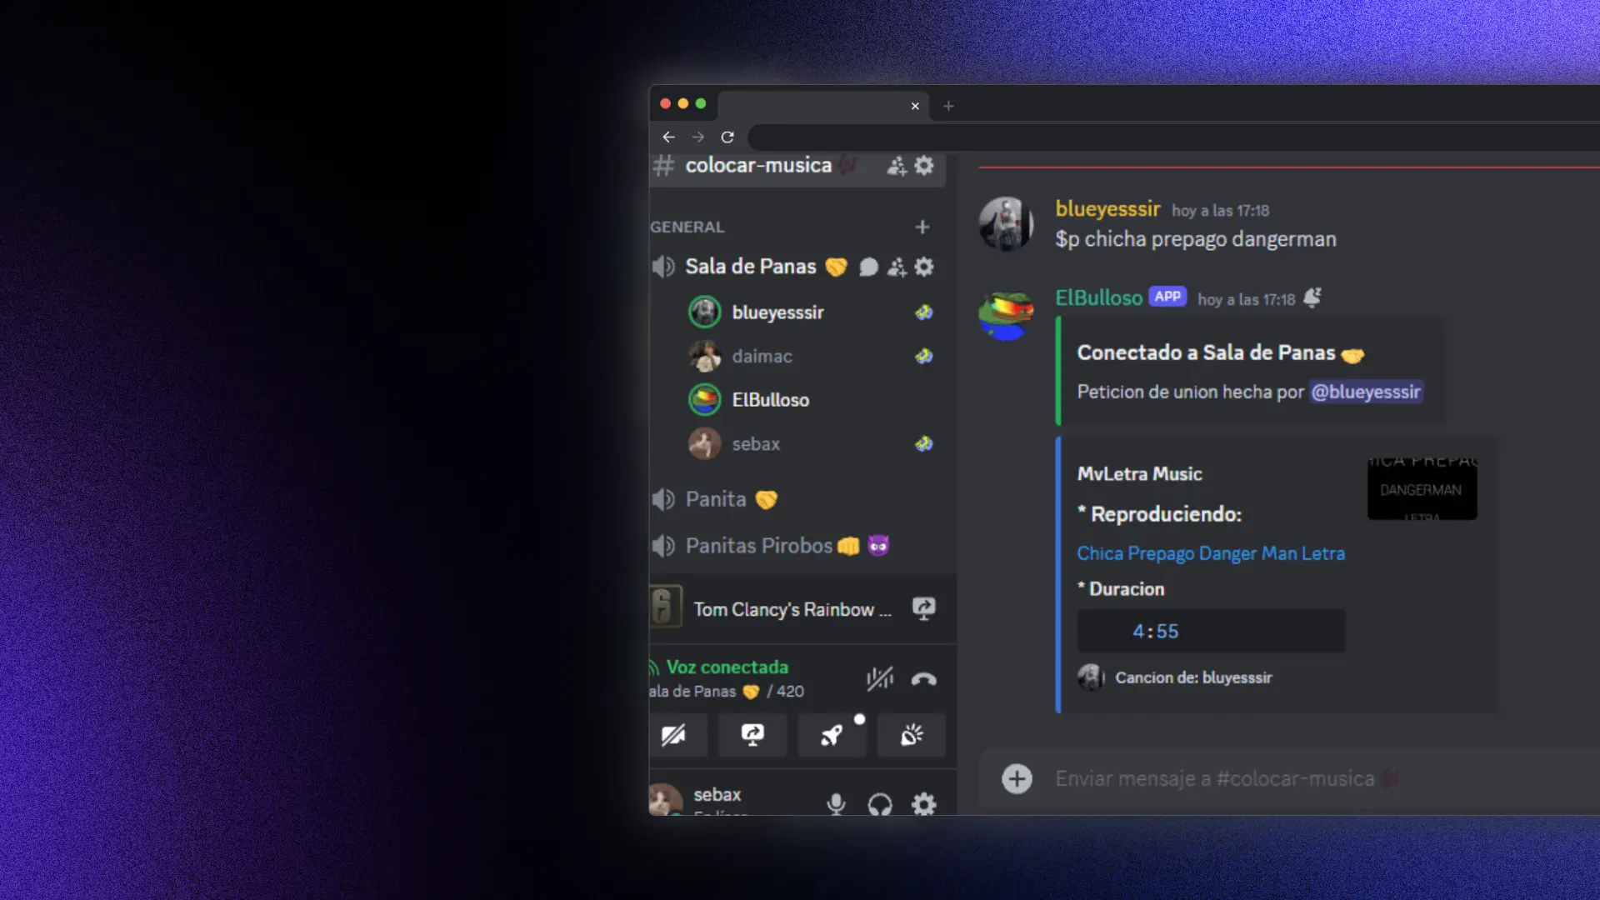Viewport: 1600px width, 900px height.
Task: Open attachment menu with plus button
Action: tap(1017, 779)
